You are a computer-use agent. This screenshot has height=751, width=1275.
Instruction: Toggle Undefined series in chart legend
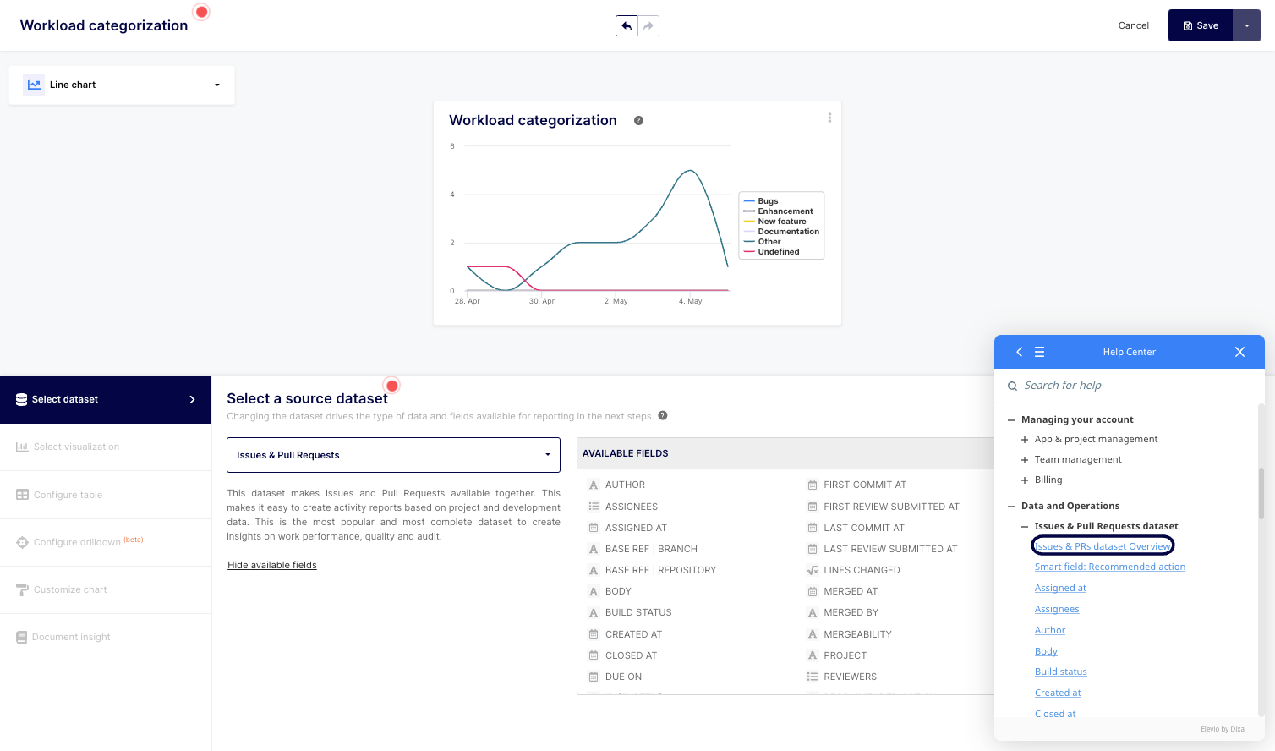coord(778,252)
